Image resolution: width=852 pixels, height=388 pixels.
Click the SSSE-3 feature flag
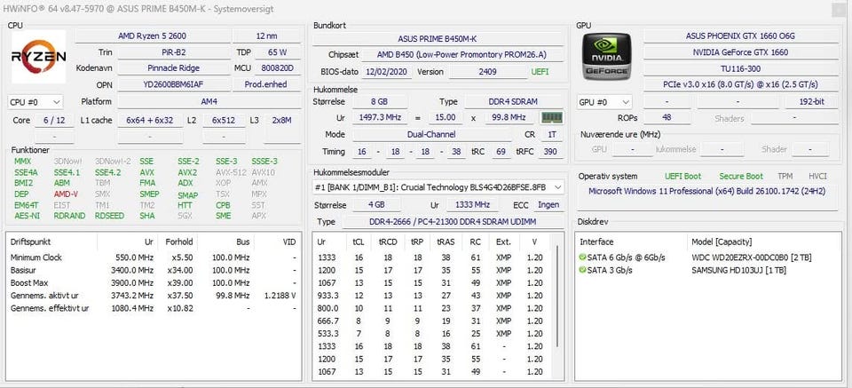click(264, 162)
